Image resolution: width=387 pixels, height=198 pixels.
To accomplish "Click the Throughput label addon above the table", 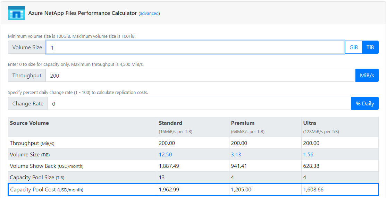I will point(27,76).
